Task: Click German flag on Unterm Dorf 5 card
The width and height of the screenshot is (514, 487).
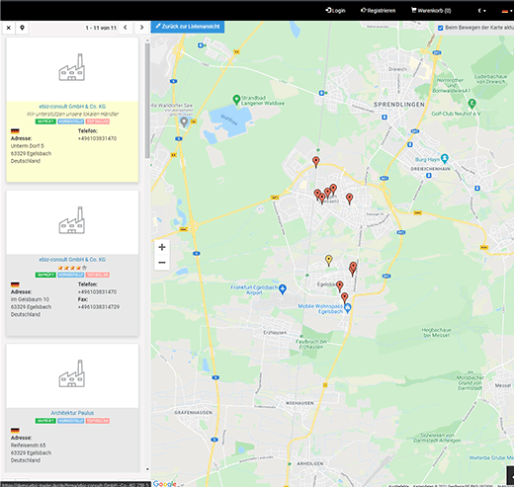Action: point(15,131)
